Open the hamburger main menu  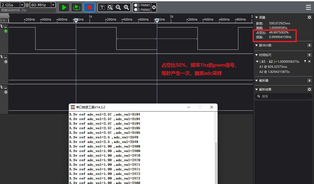[308, 7]
